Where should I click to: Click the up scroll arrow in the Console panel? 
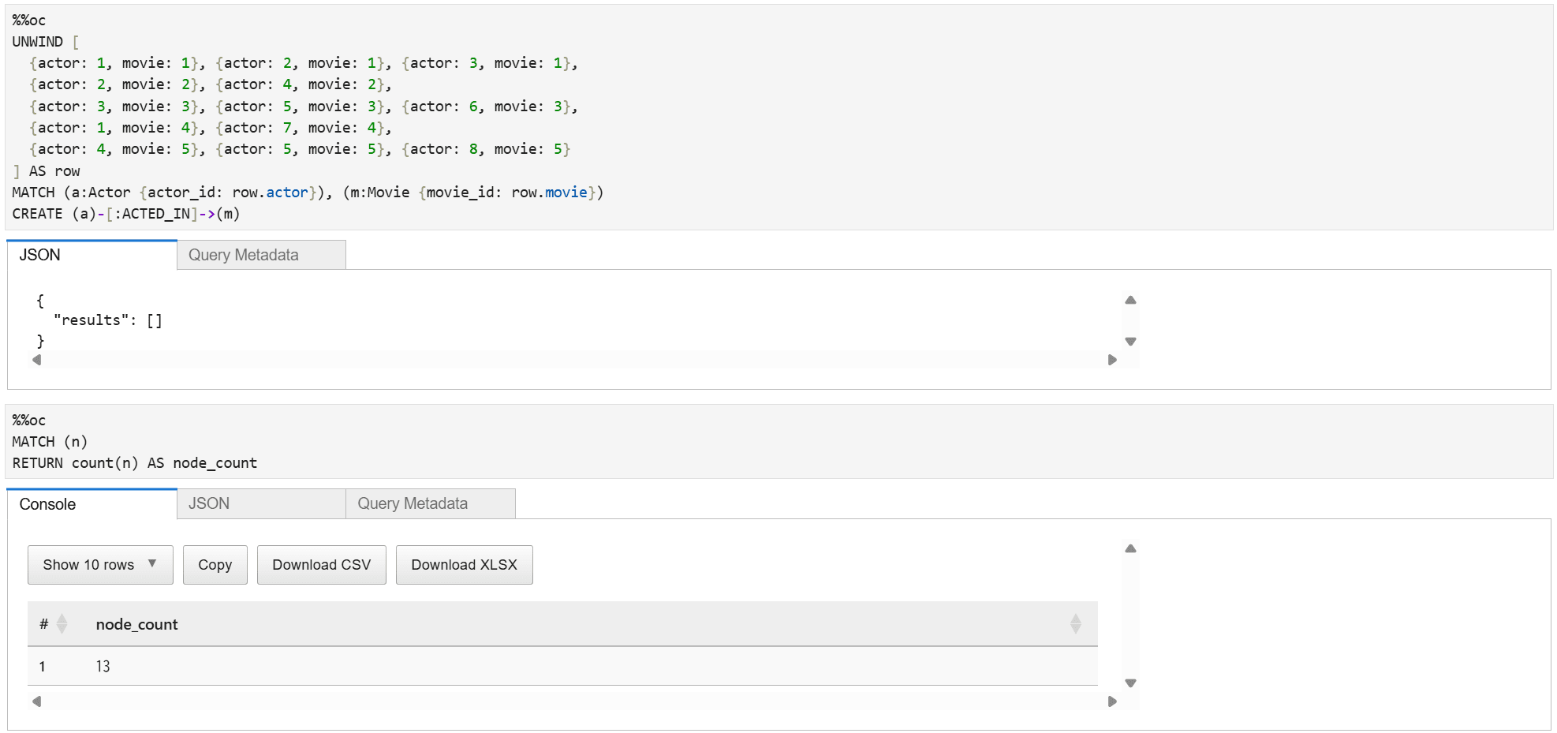tap(1130, 548)
